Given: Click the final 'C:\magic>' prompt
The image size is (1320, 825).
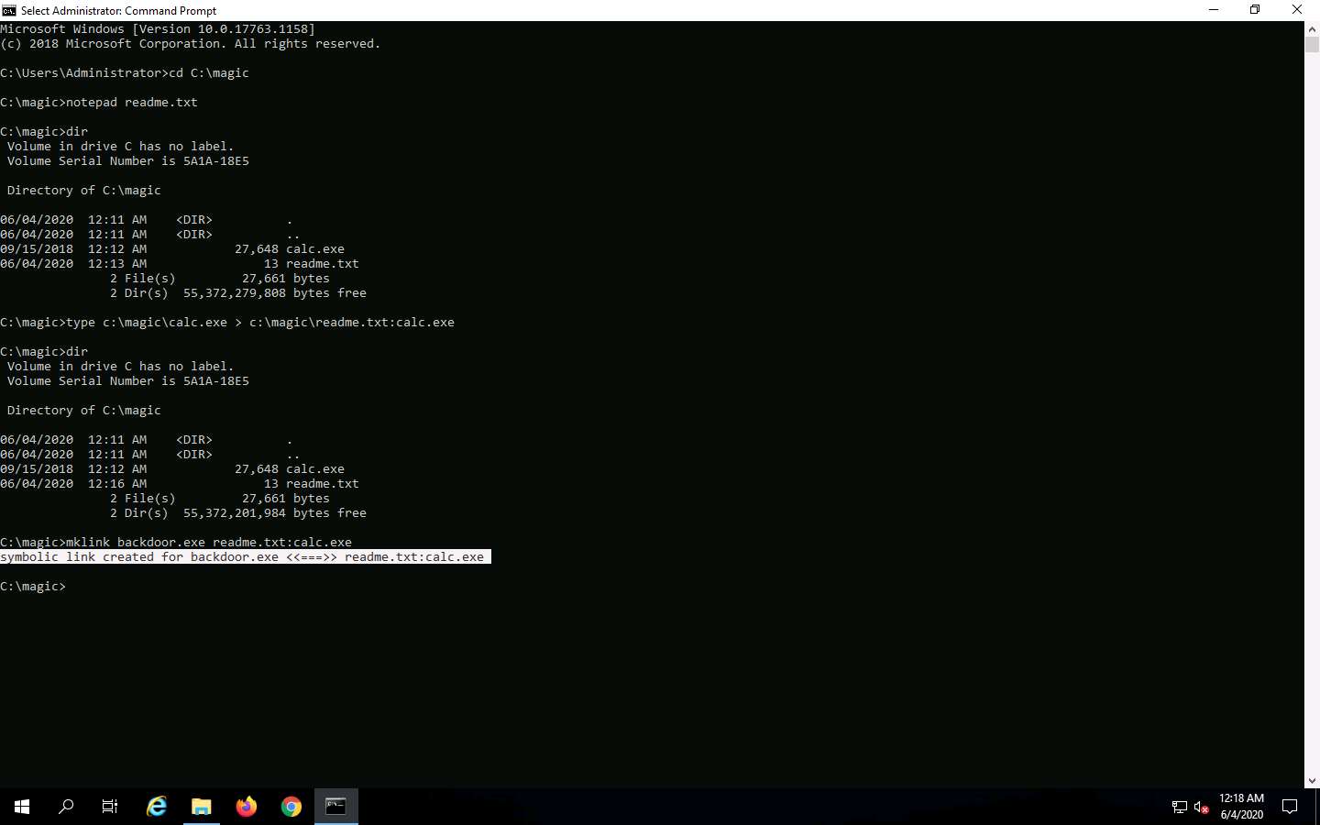Looking at the screenshot, I should coord(33,587).
